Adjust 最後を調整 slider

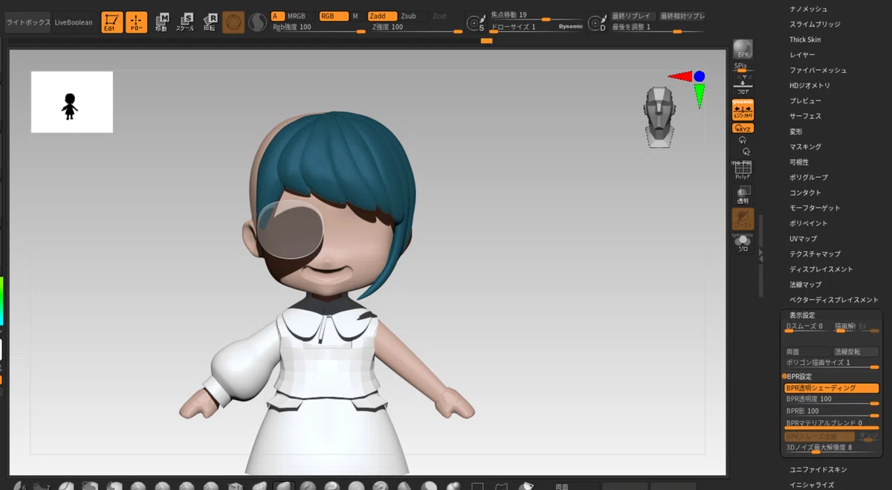658,28
